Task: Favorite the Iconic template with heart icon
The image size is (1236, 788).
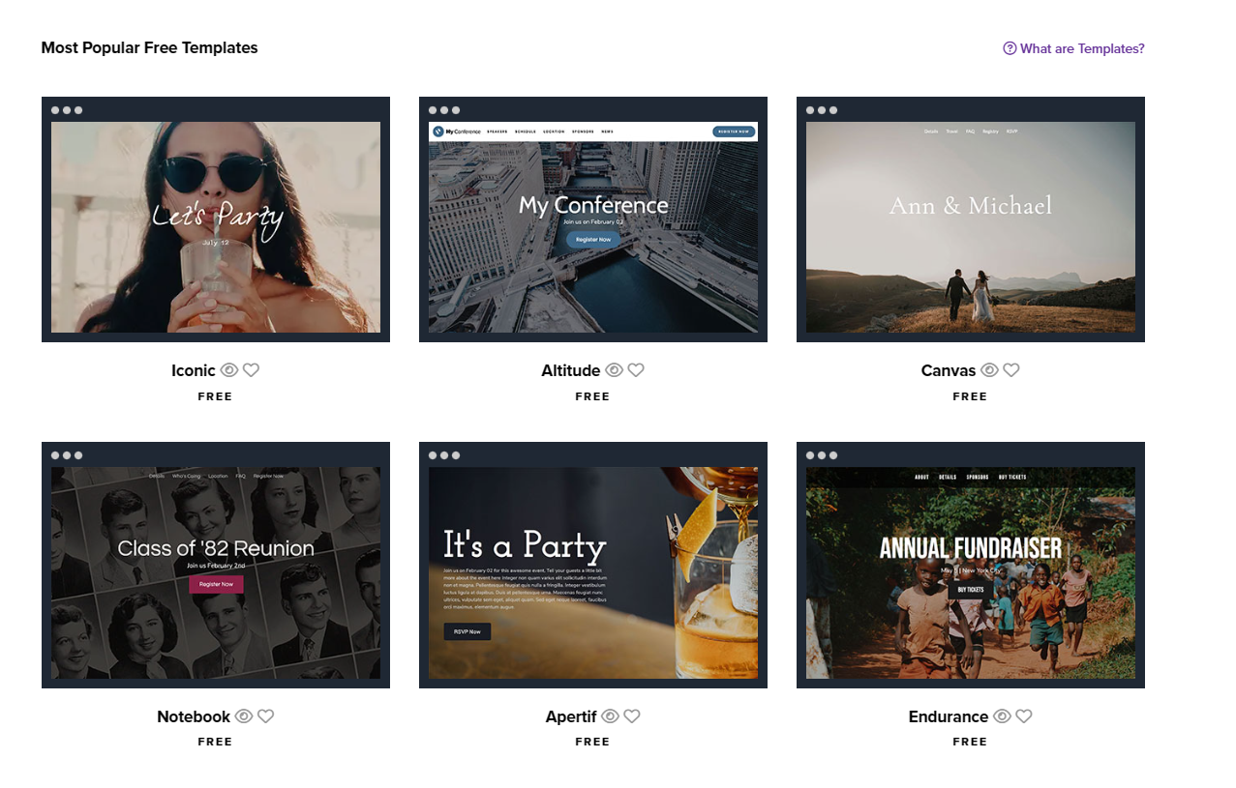Action: coord(251,370)
